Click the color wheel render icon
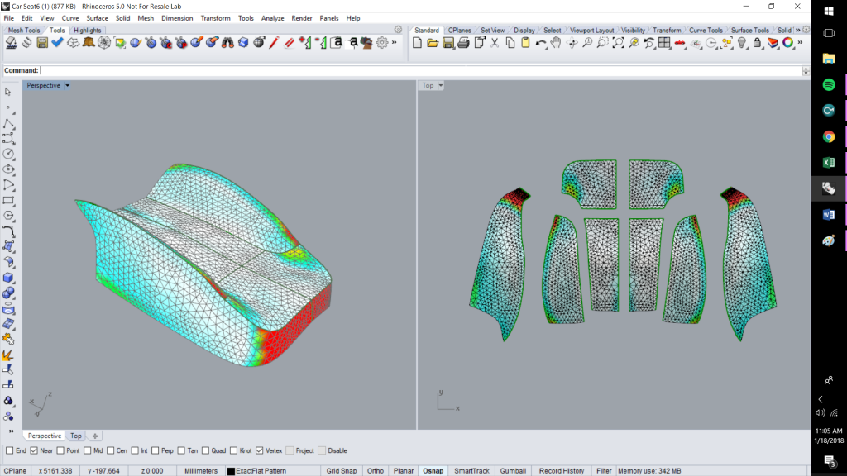This screenshot has width=847, height=476. 787,43
